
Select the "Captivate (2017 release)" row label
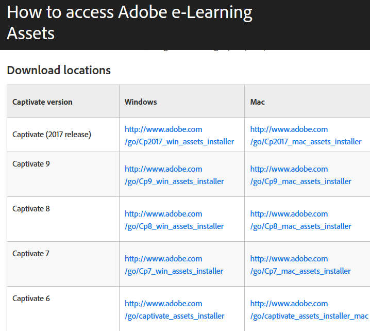click(52, 135)
